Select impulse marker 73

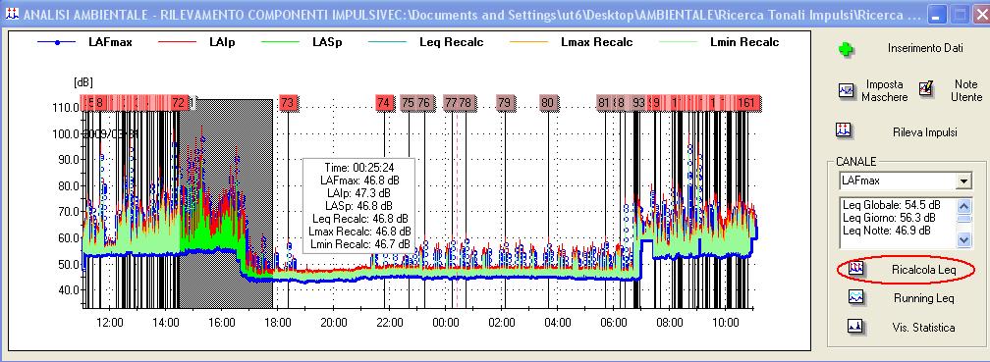coord(288,103)
